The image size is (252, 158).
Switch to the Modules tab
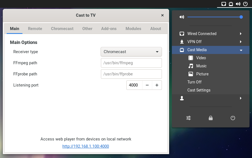(x=133, y=29)
